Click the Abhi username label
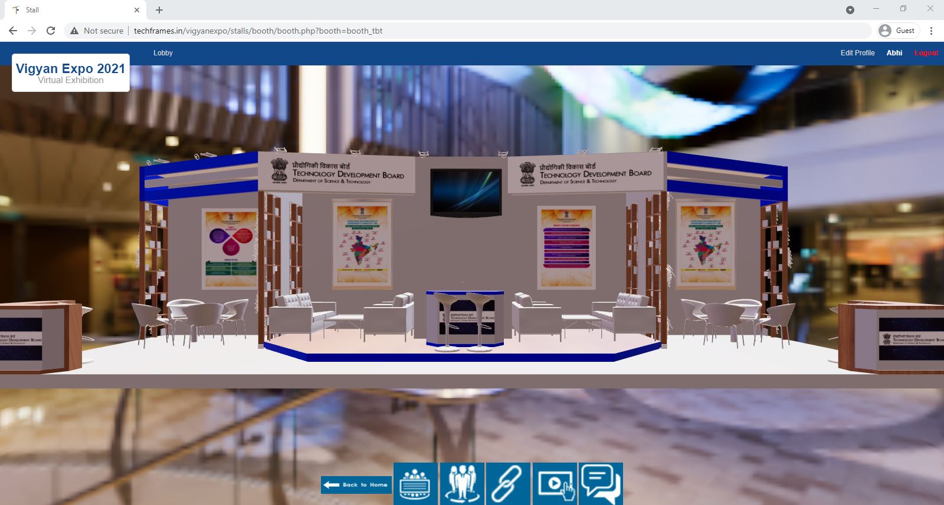Image resolution: width=944 pixels, height=505 pixels. (x=894, y=53)
